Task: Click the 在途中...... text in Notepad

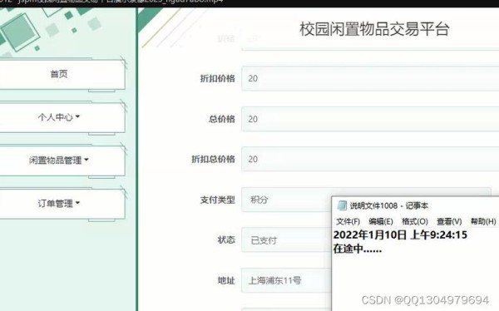Action: [x=358, y=249]
